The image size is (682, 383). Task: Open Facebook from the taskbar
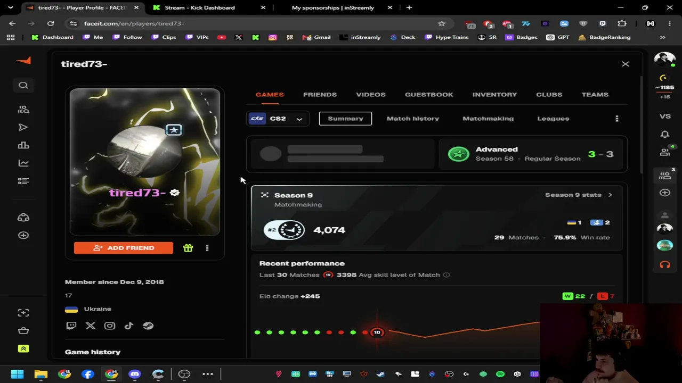pos(87,374)
